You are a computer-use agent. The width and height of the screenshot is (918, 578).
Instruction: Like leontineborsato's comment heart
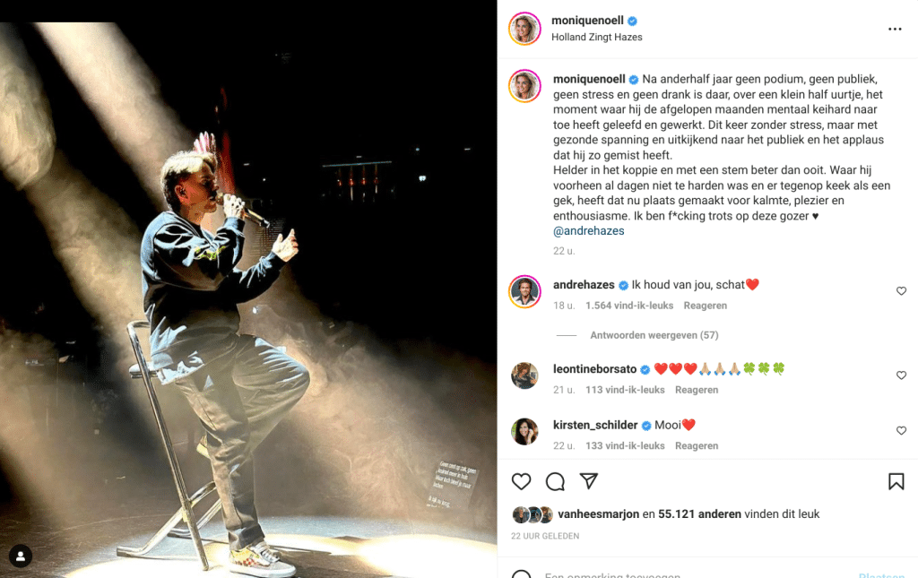(x=901, y=375)
